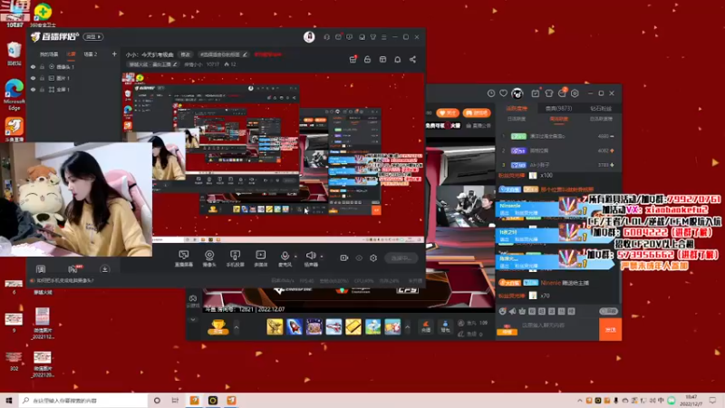Expand more gifts arrow after last gift
The image size is (725, 408).
coord(407,327)
